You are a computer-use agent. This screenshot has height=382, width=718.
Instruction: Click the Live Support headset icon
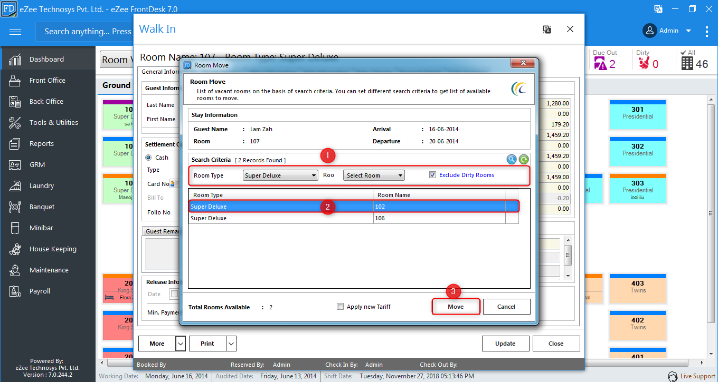tap(673, 376)
